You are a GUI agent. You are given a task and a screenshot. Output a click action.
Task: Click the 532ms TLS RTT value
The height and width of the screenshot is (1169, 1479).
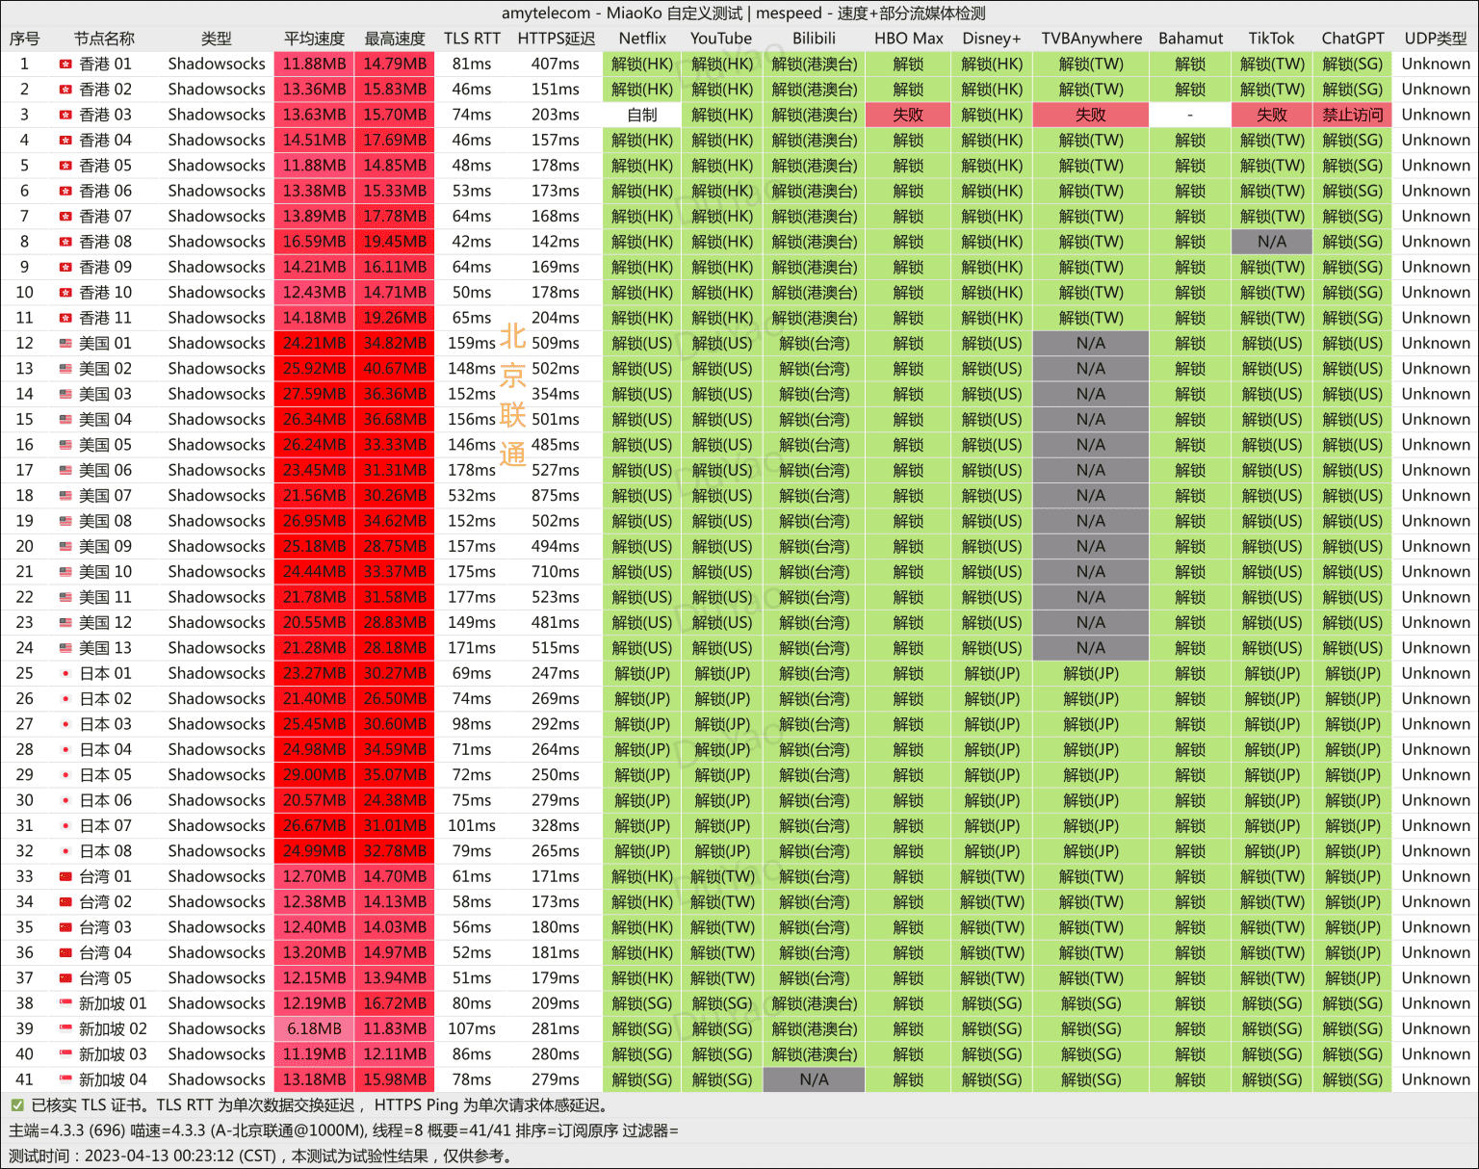point(472,496)
